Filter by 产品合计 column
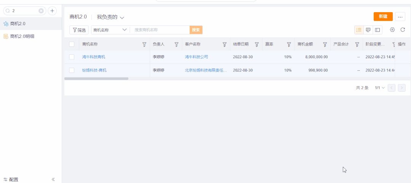Screen dimensions: 411x183 [x=357, y=45]
